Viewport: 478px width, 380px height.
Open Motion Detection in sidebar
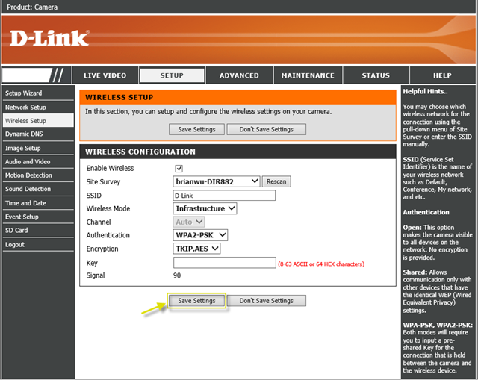click(28, 175)
